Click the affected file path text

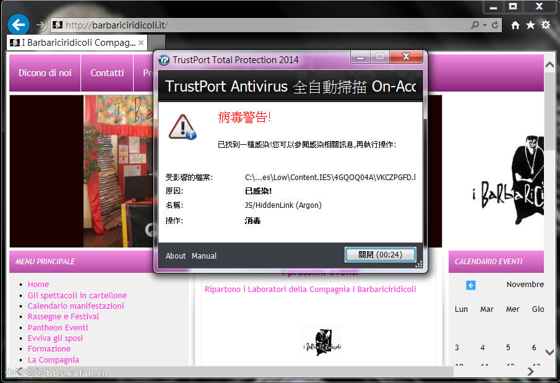tap(330, 177)
